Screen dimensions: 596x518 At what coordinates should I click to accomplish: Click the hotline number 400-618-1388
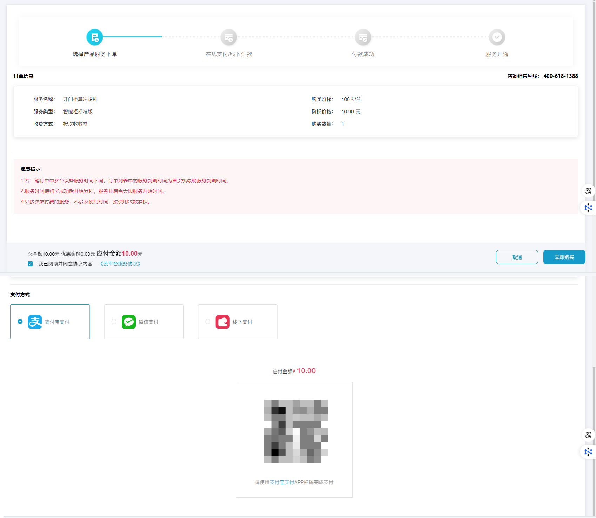click(x=561, y=76)
